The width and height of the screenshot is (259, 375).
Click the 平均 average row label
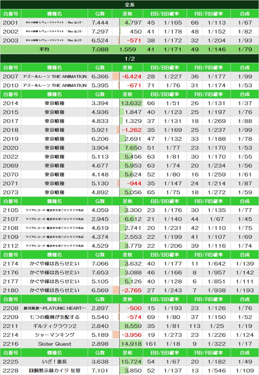[45, 49]
